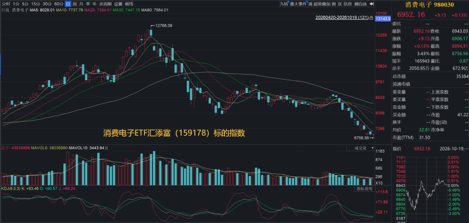
Task: Click the MA20 moving average label
Action: pyautogui.click(x=98, y=10)
